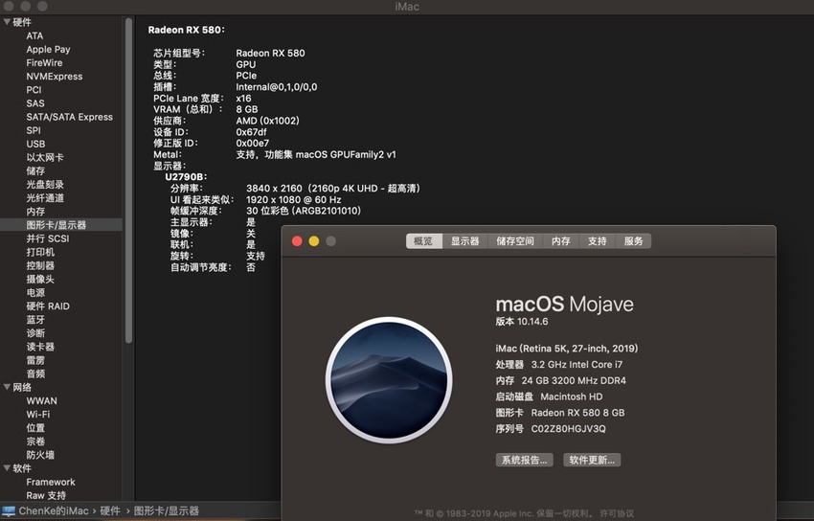Click the macOS Mojave desert logo

[389, 380]
